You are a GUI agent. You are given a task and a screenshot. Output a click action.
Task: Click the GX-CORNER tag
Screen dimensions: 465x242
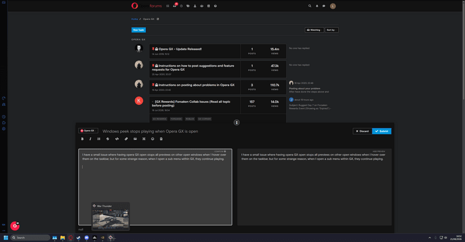(x=205, y=119)
